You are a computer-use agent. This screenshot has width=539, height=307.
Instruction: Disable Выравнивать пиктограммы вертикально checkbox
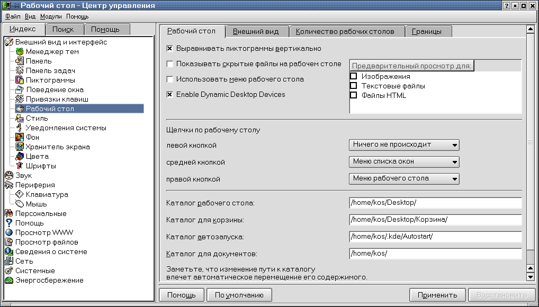[170, 49]
